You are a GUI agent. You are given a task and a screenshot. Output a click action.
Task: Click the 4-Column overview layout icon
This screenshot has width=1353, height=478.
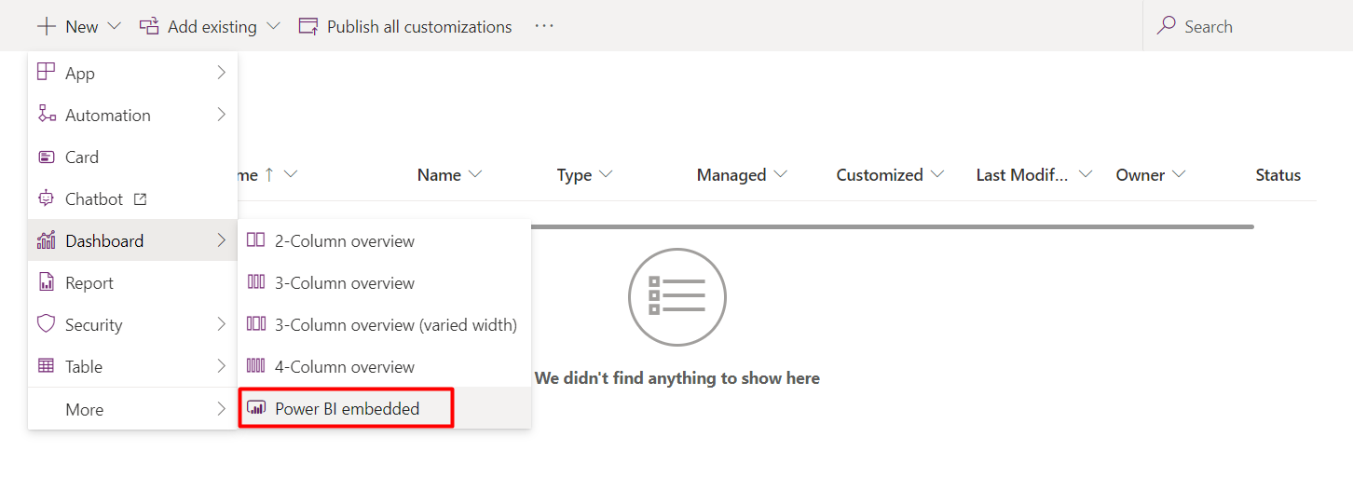[255, 366]
